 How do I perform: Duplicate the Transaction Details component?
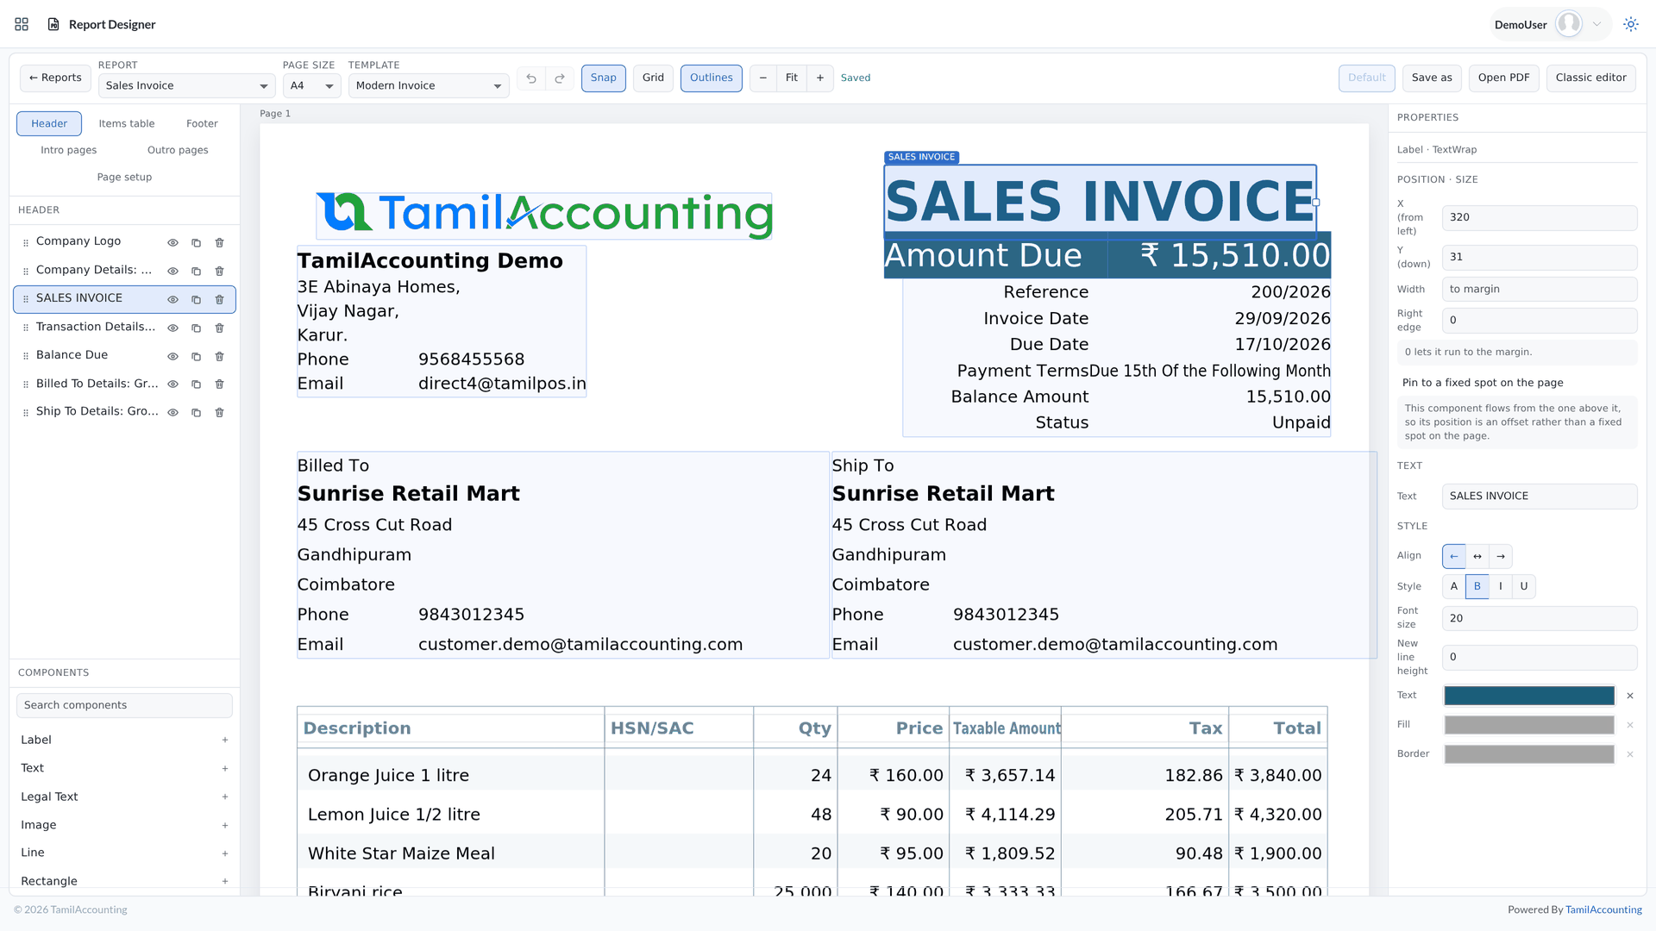(196, 328)
